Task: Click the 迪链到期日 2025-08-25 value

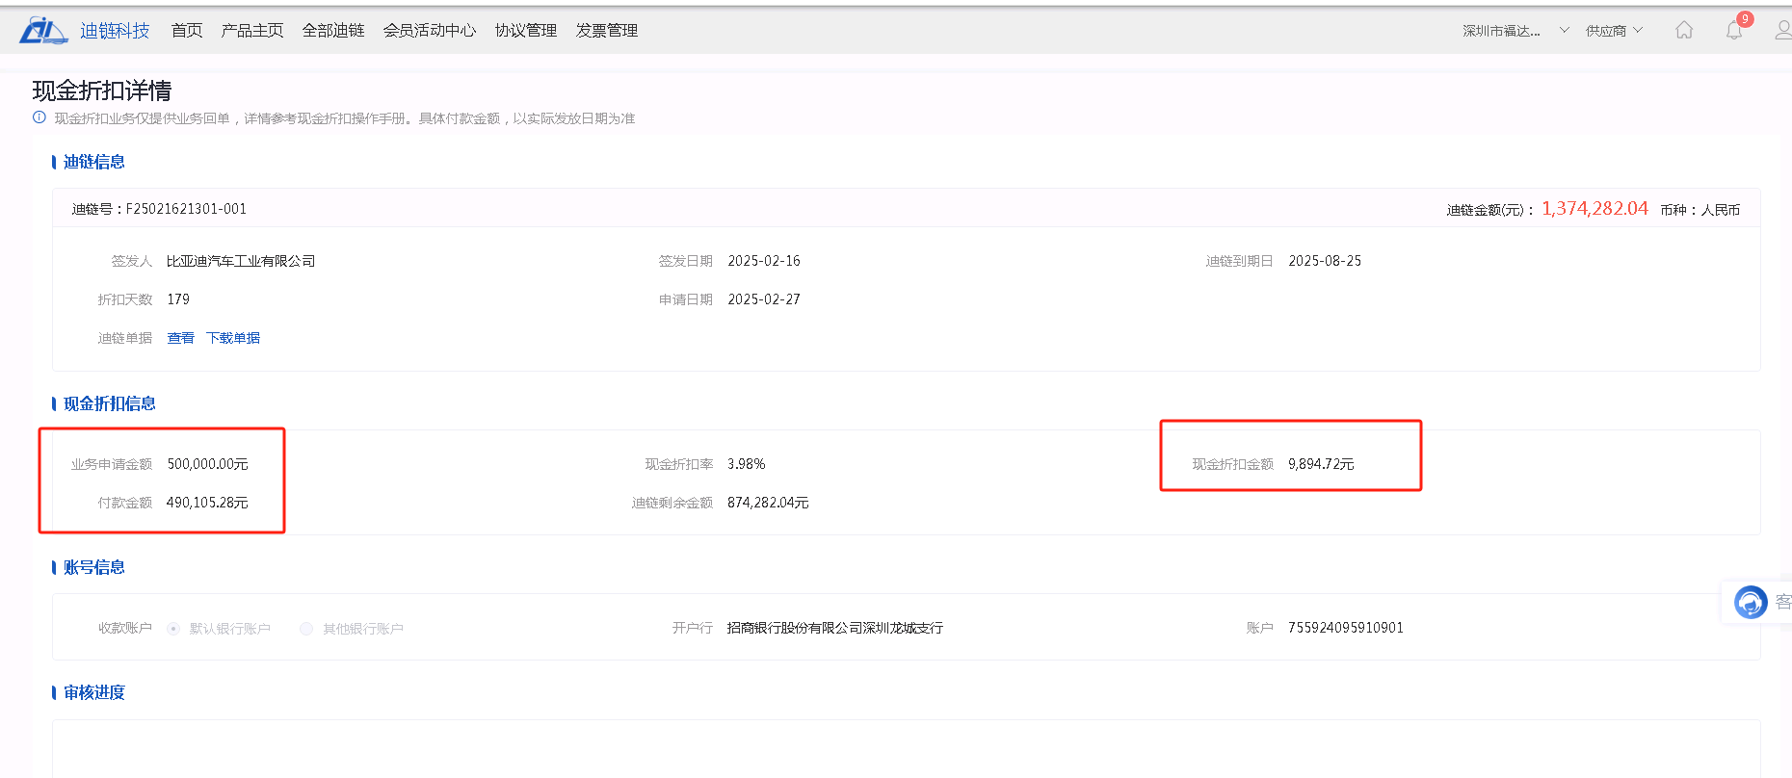Action: coord(1325,261)
